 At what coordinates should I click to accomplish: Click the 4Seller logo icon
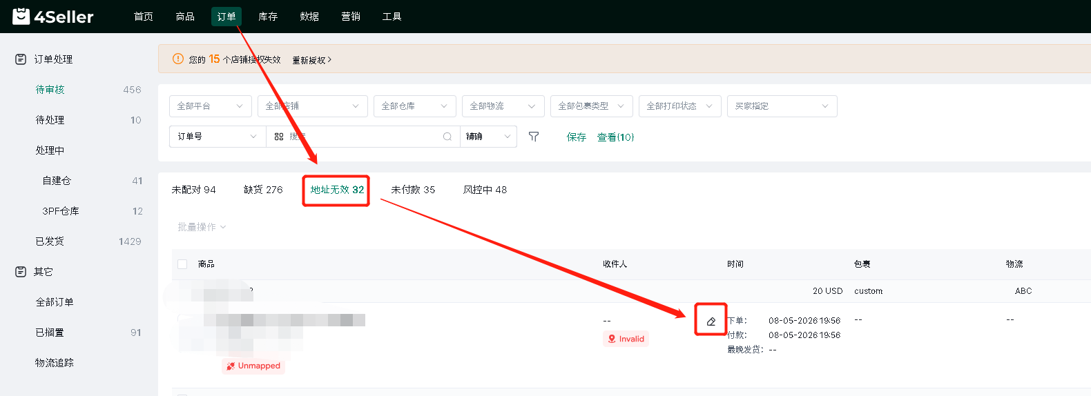21,16
